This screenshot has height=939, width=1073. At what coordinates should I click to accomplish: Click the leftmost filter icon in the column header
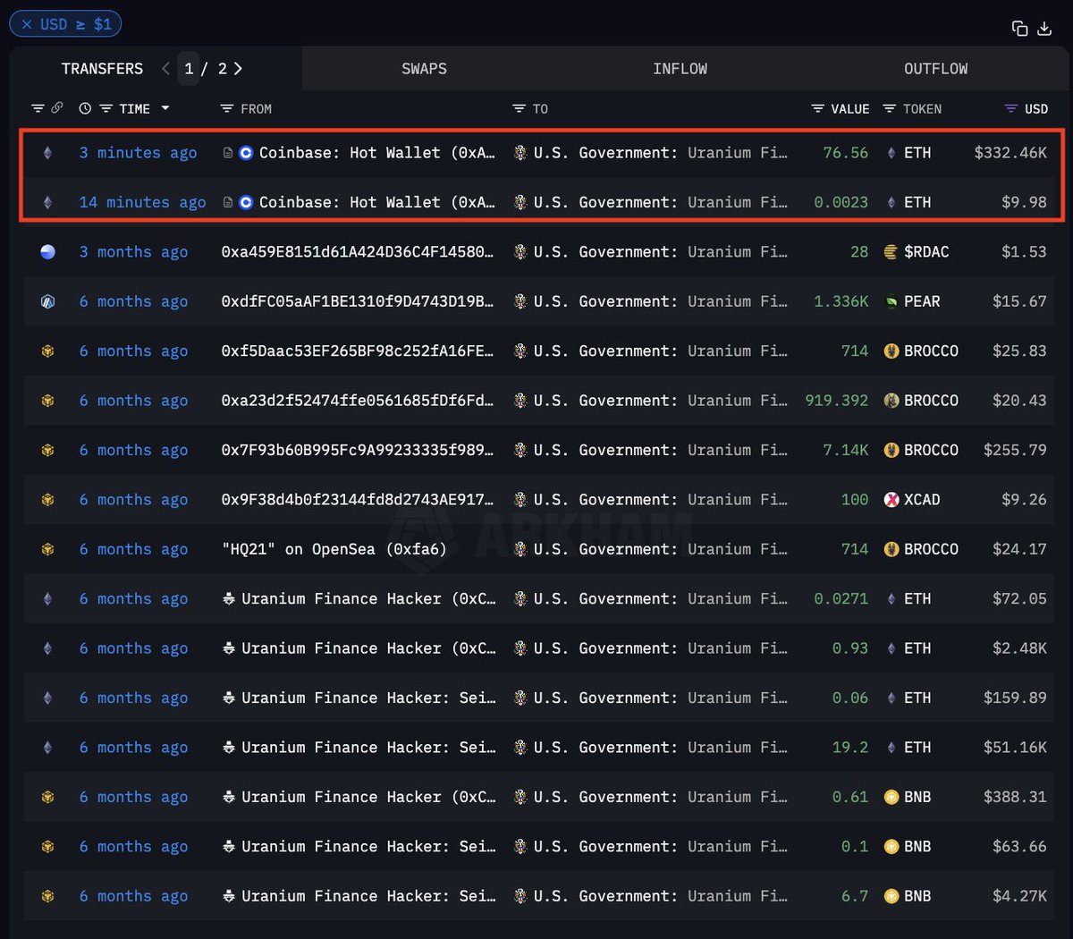pyautogui.click(x=38, y=108)
